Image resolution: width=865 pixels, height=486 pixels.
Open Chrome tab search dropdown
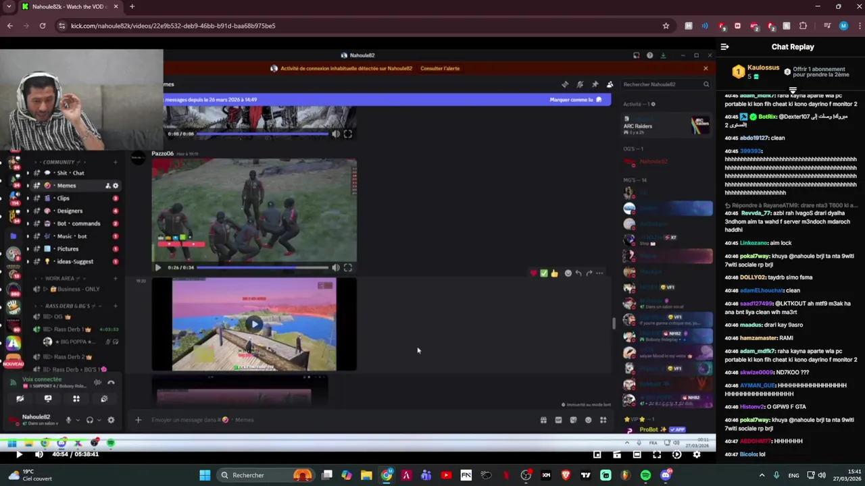pos(9,7)
